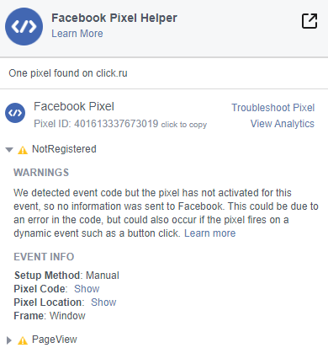Viewport: 328px width, 364px height.
Task: Select the PageView event label
Action: (x=55, y=340)
